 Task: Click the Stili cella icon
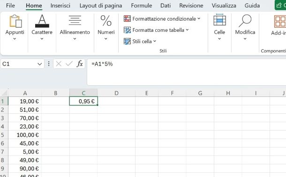point(127,41)
